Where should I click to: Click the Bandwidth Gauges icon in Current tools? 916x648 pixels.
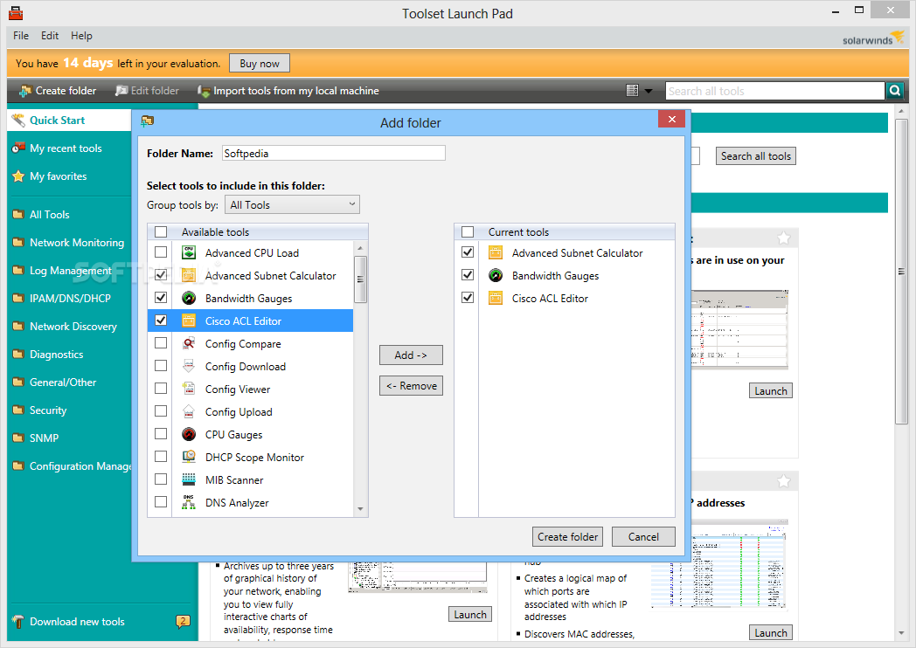(x=496, y=275)
